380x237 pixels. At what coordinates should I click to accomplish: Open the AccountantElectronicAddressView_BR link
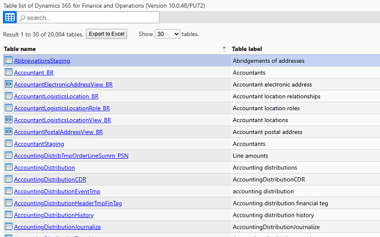click(64, 85)
